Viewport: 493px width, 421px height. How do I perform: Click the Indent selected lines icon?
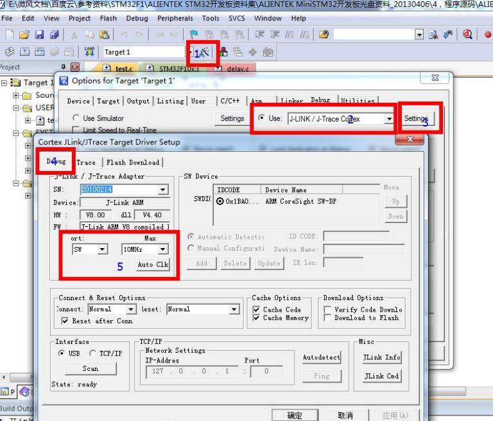pyautogui.click(x=259, y=34)
